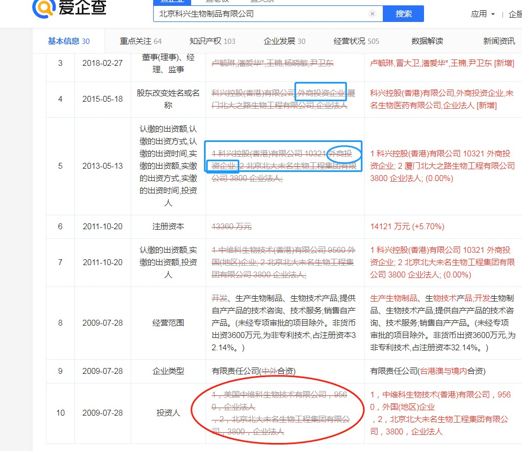The height and width of the screenshot is (451, 522).
Task: Click the date 2013-05-13 cell
Action: (103, 166)
